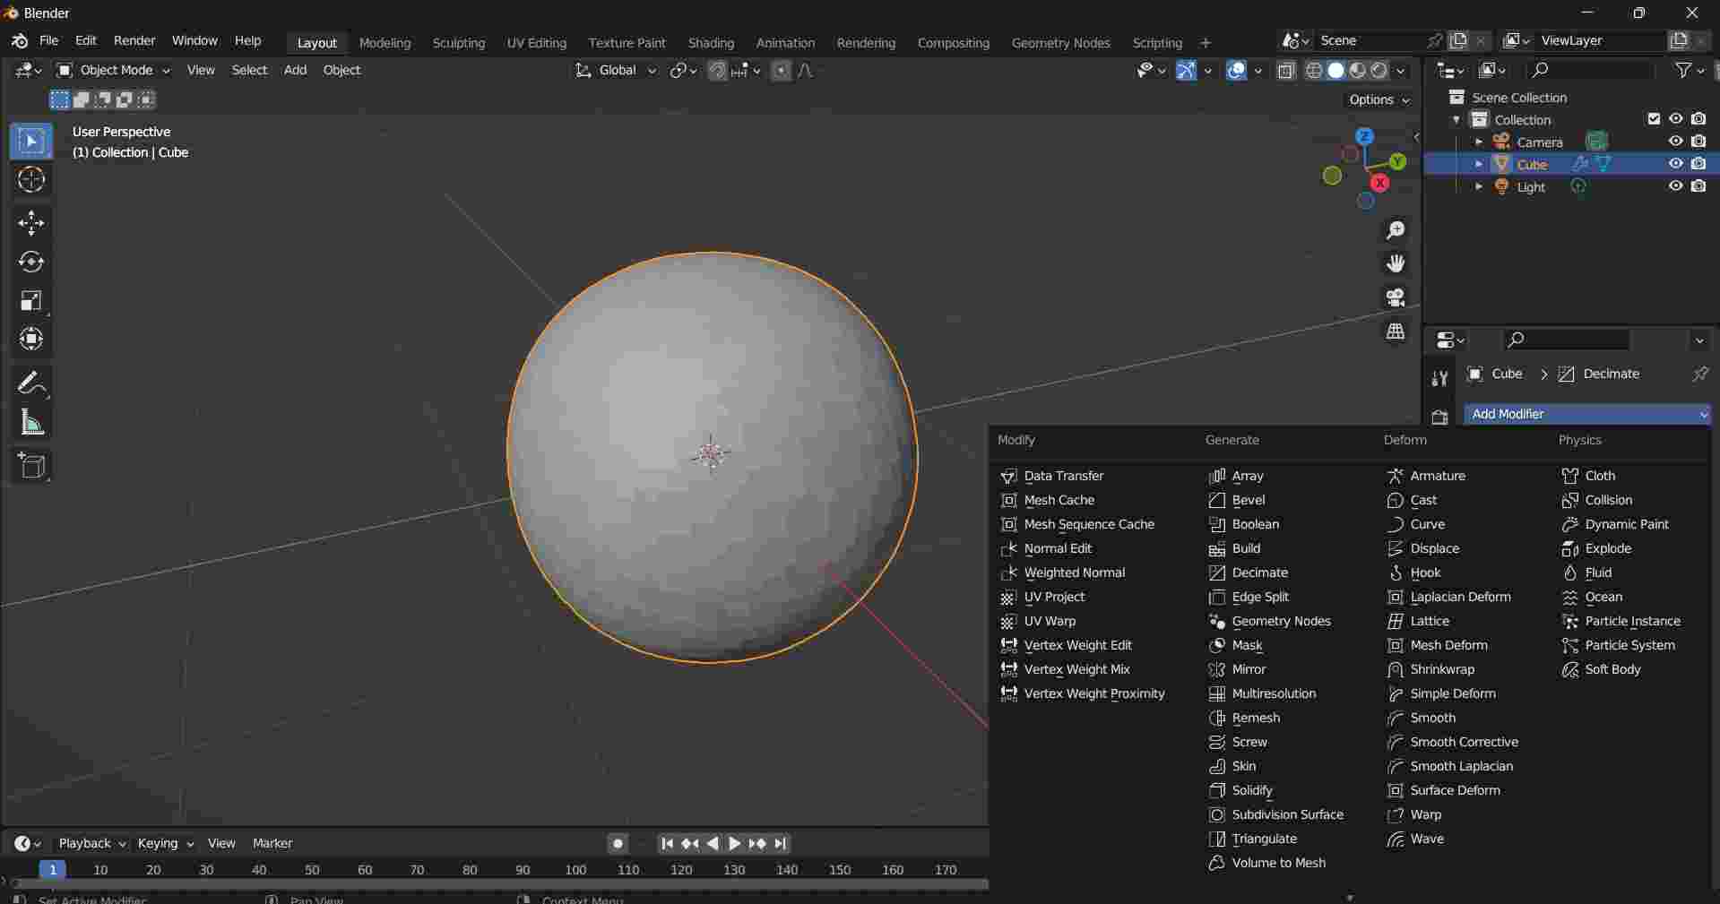Open Add Modifier dropdown
The height and width of the screenshot is (904, 1720).
1587,414
